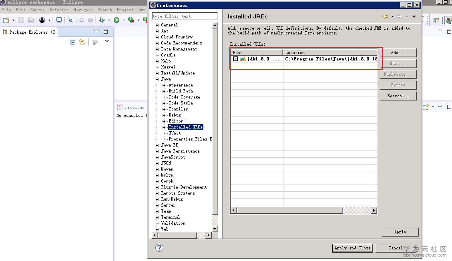452x261 pixels.
Task: Toggle Link with Editor in Package Explorer
Action: (x=82, y=42)
